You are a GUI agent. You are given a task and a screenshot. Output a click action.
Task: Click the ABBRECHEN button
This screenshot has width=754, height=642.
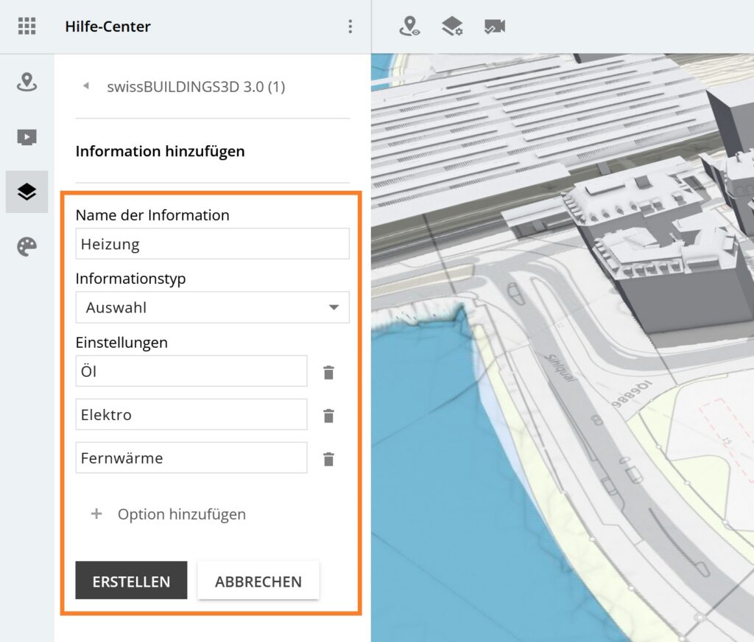coord(258,581)
